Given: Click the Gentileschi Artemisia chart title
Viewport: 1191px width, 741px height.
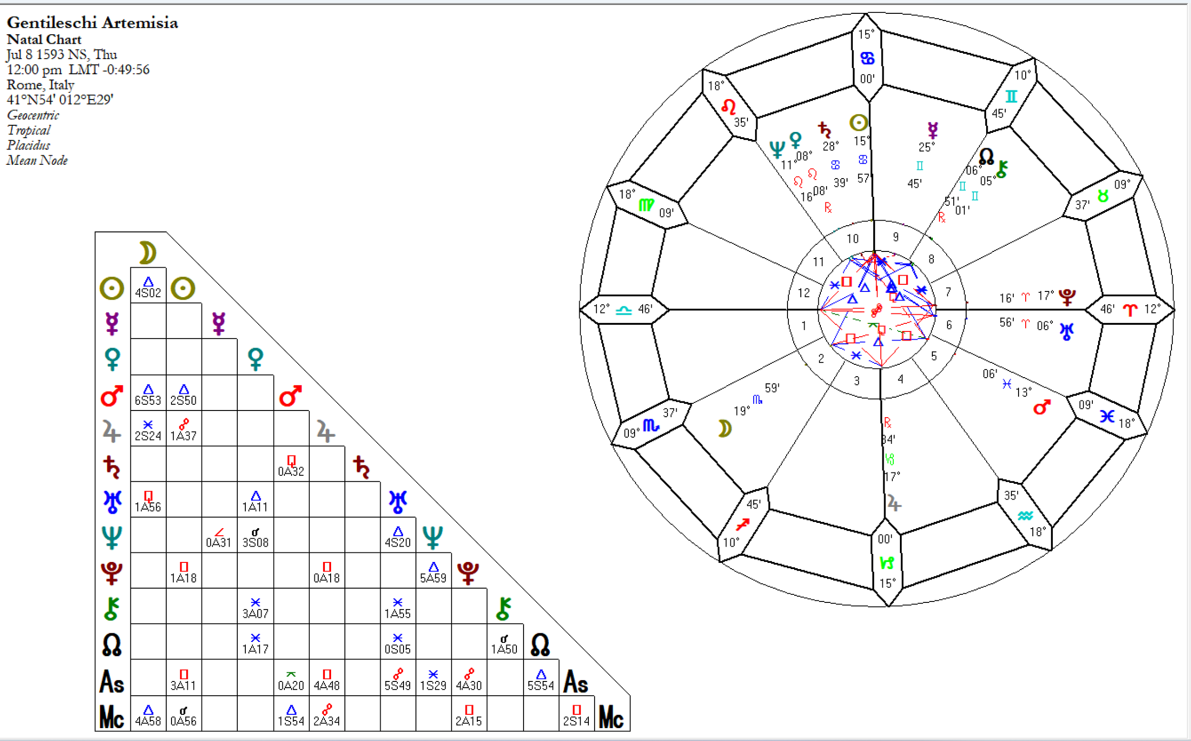Looking at the screenshot, I should coord(92,22).
